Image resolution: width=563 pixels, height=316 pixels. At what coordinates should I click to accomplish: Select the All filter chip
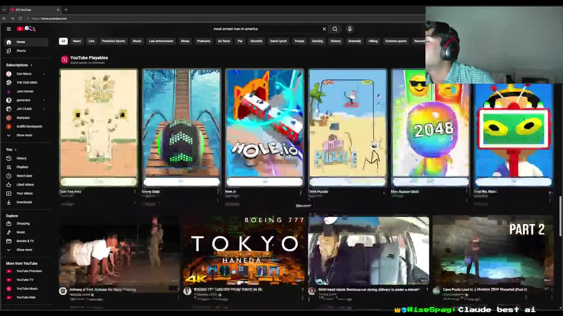[x=63, y=41]
